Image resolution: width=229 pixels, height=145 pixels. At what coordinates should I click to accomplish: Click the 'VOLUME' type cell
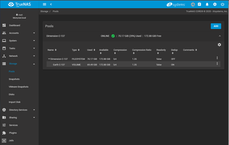pos(76,65)
